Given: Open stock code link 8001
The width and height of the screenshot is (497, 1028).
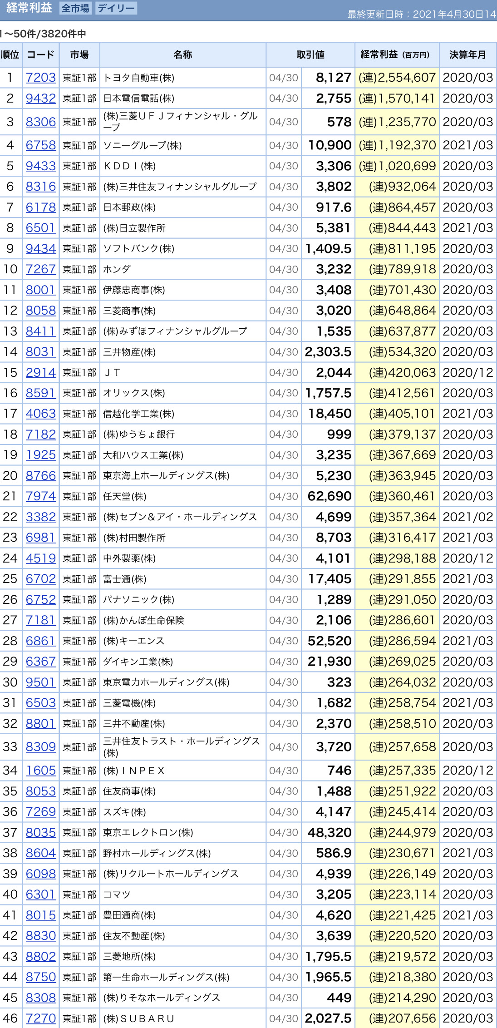Looking at the screenshot, I should click(41, 290).
